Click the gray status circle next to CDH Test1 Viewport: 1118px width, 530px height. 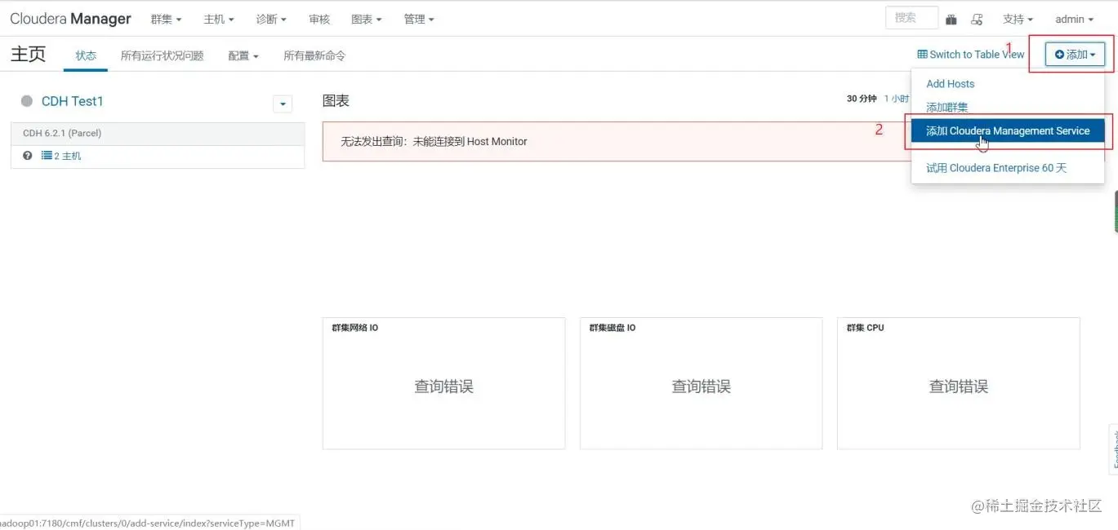point(27,101)
